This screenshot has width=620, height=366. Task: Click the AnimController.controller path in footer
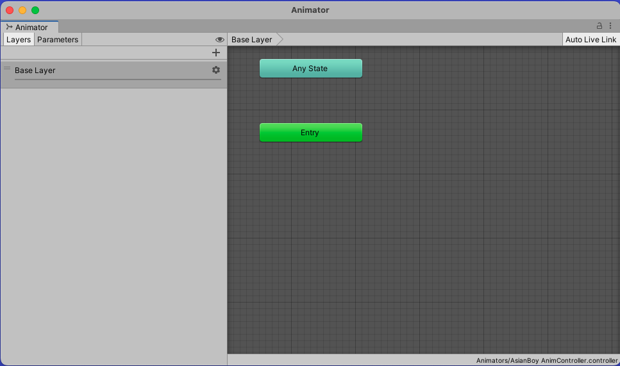pos(546,361)
